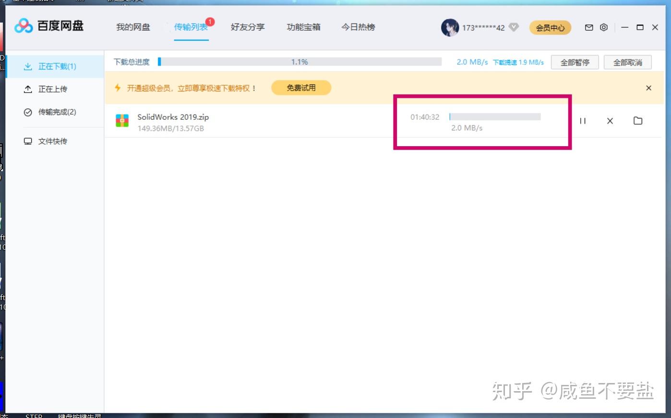Screen dimensions: 671x418
Task: Open the mail messages icon
Action: (589, 27)
